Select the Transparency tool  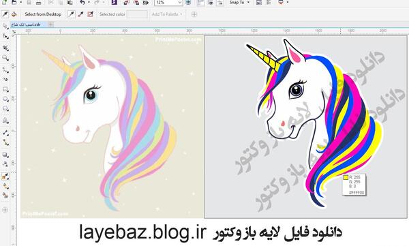pos(5,164)
